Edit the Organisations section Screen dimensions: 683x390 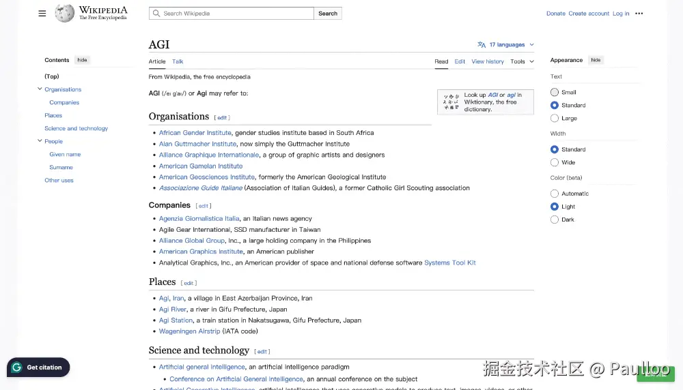[222, 118]
